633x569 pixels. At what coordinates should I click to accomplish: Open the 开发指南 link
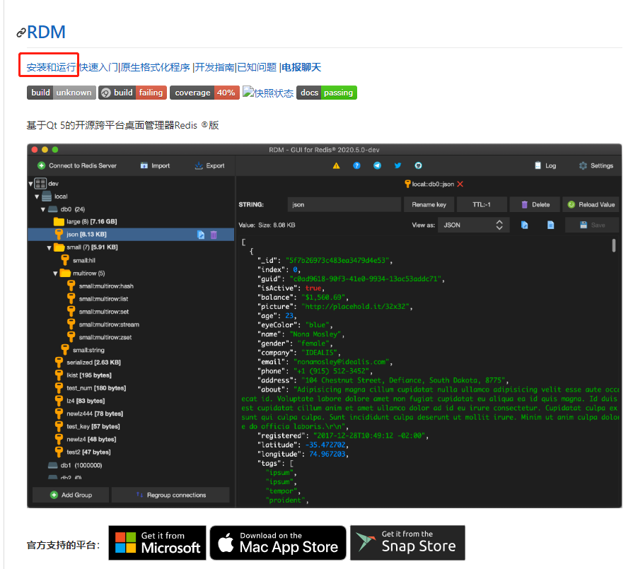tap(215, 67)
